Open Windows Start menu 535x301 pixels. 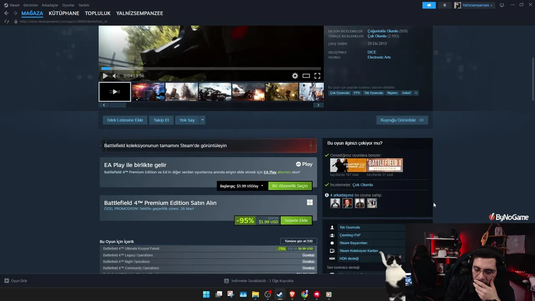(206, 294)
